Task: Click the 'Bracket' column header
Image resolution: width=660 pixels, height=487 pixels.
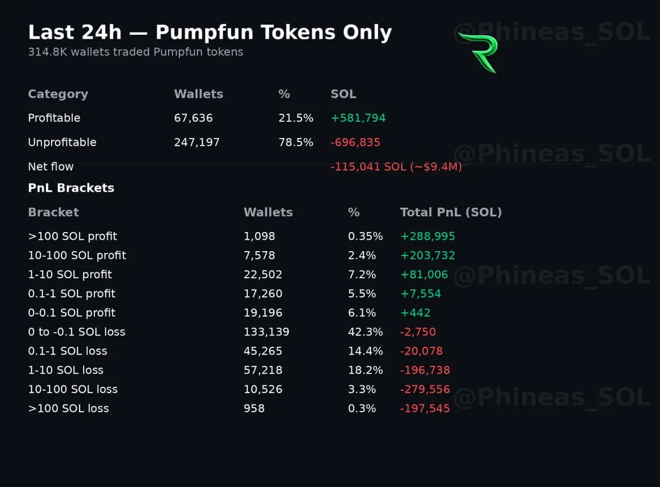Action: pos(53,212)
